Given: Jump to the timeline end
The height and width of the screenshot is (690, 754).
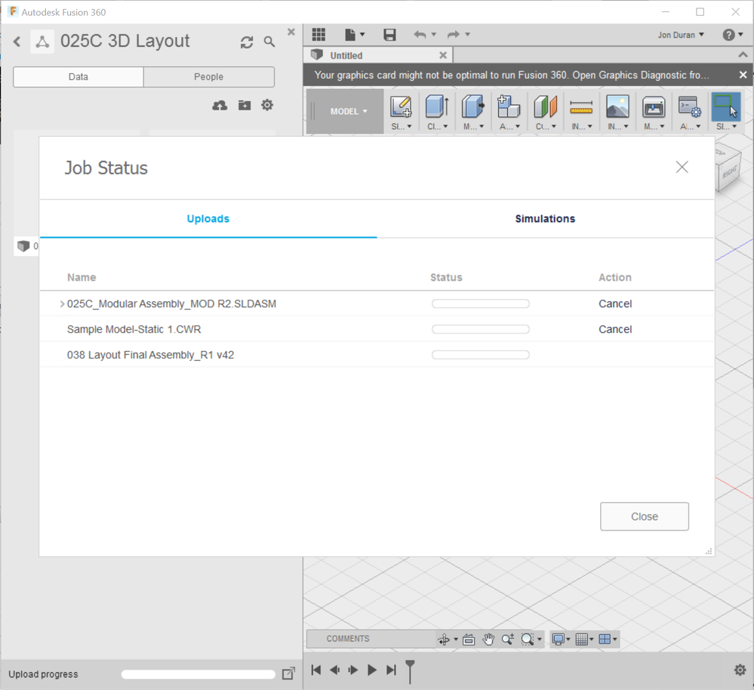Looking at the screenshot, I should (x=392, y=670).
